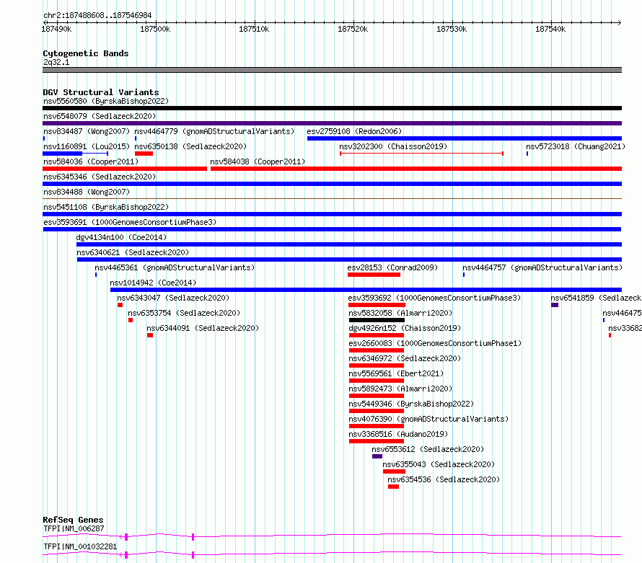
Task: Click the RefSeq Genes track title
Action: [73, 520]
